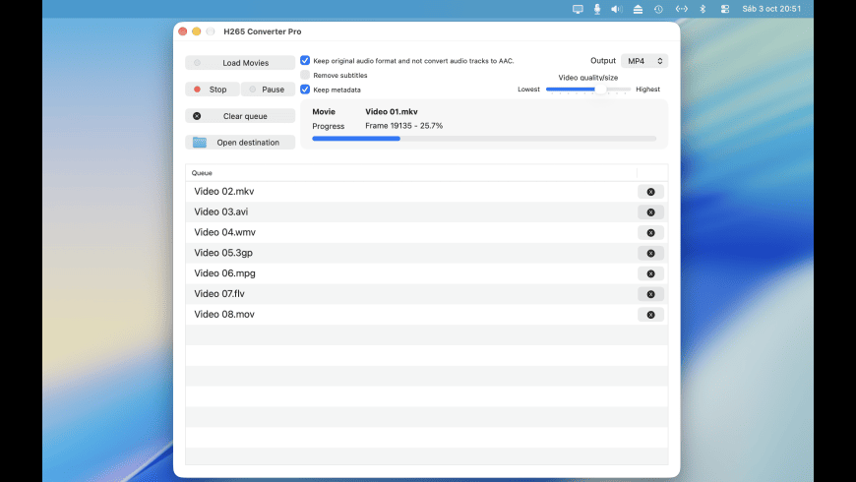This screenshot has height=482, width=856.
Task: Open the Output format MP4 dropdown
Action: pyautogui.click(x=644, y=61)
